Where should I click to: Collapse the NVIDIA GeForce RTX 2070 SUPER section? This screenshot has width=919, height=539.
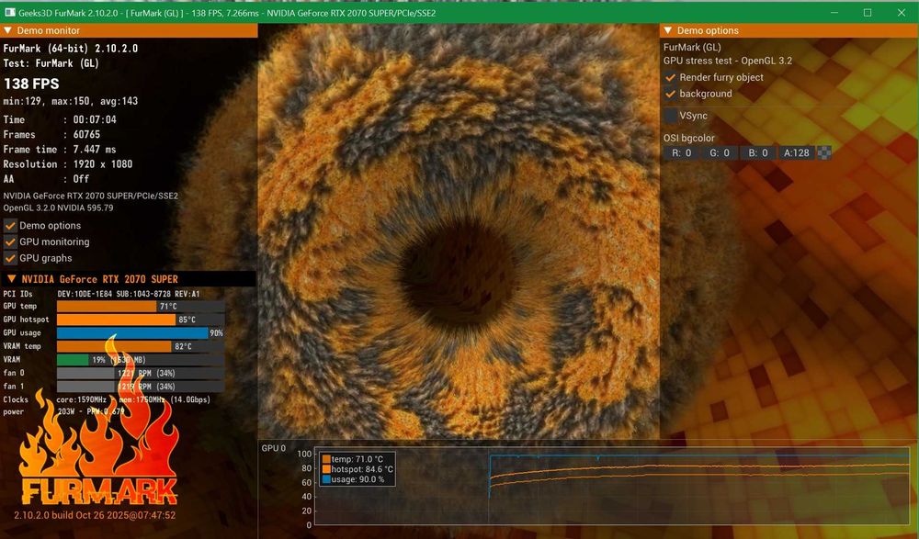(11, 279)
